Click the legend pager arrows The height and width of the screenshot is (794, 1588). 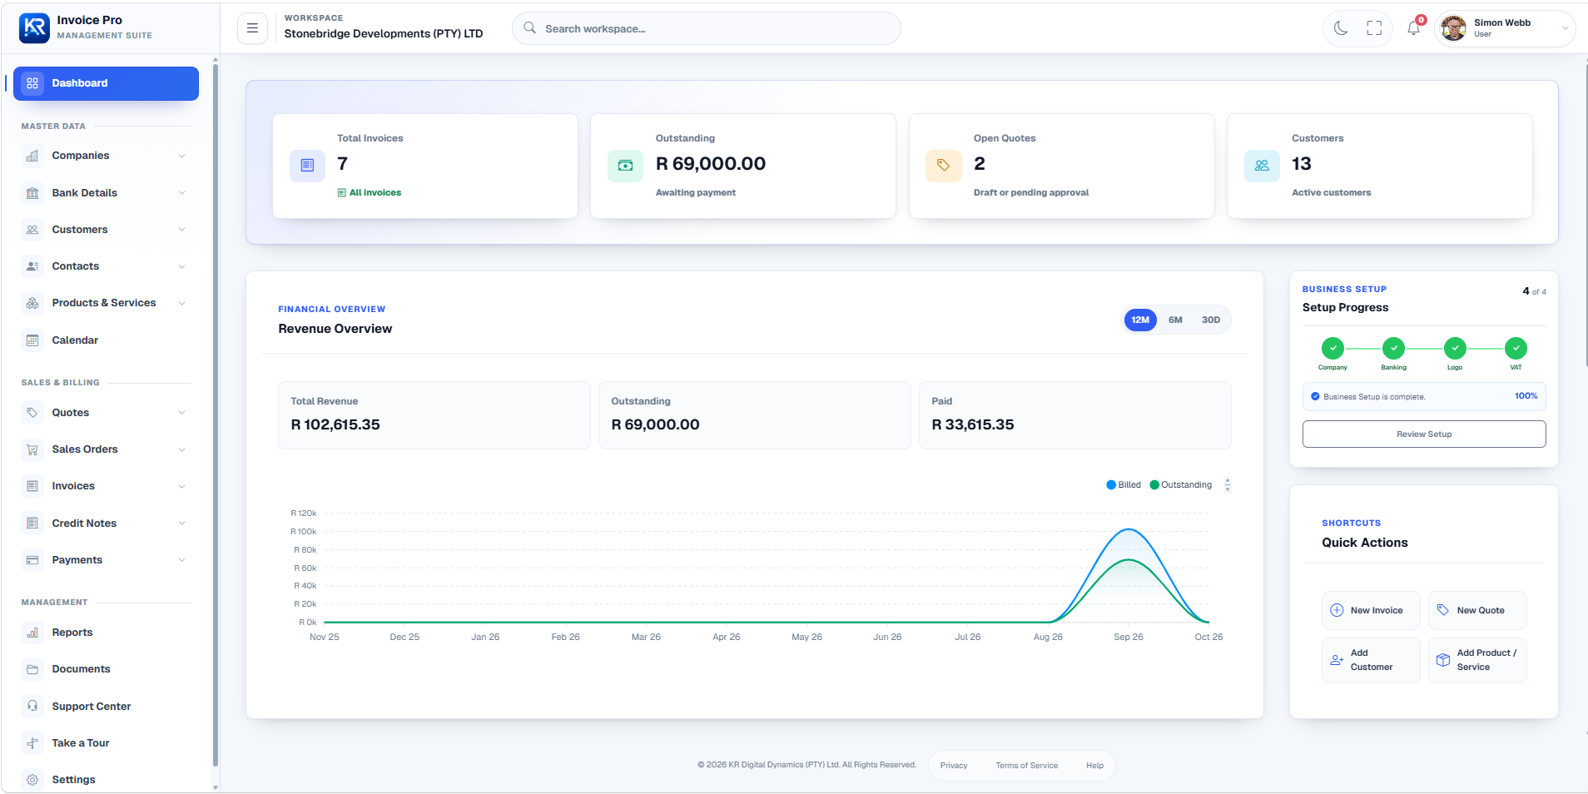1228,485
